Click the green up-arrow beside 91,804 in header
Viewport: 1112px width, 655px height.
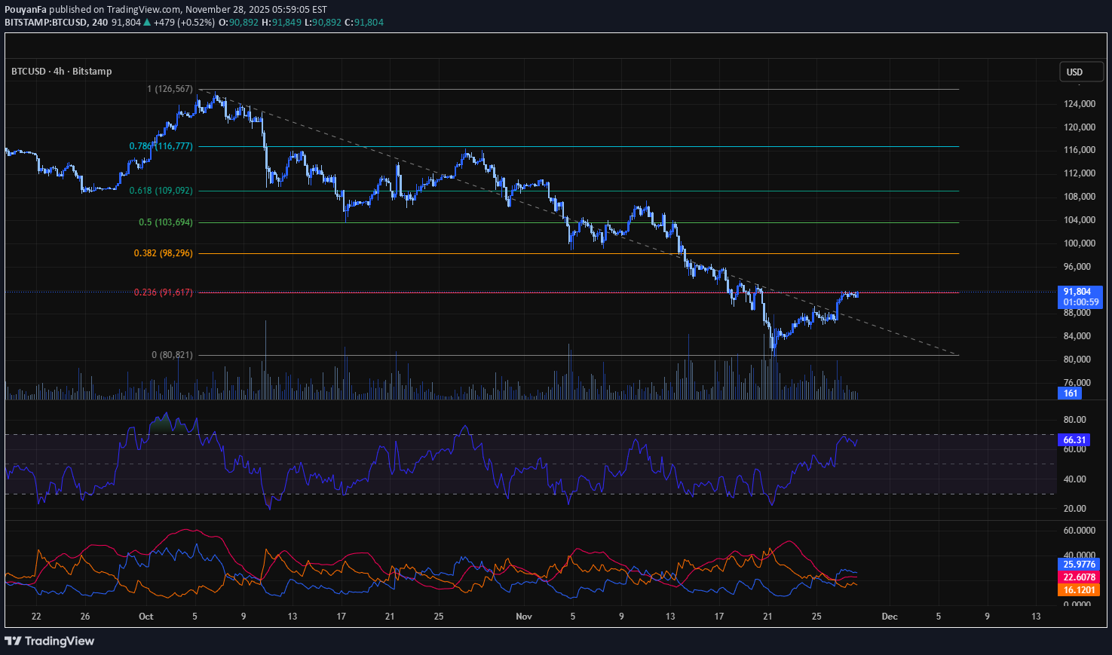tap(147, 23)
